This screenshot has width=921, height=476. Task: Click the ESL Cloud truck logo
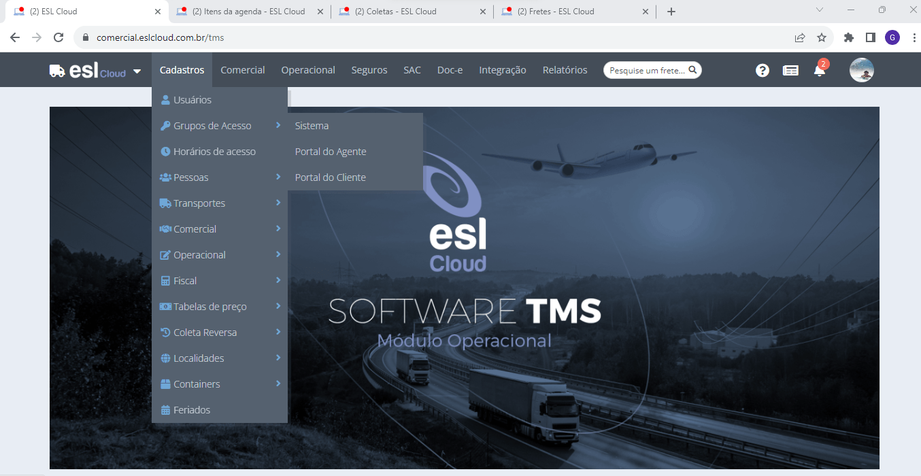point(88,71)
